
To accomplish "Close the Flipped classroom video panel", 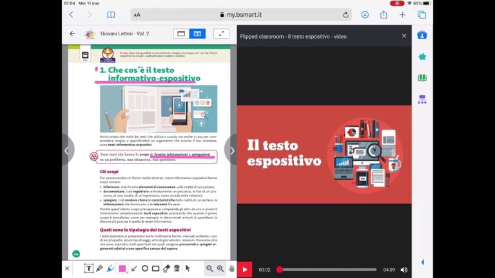I will (x=404, y=36).
